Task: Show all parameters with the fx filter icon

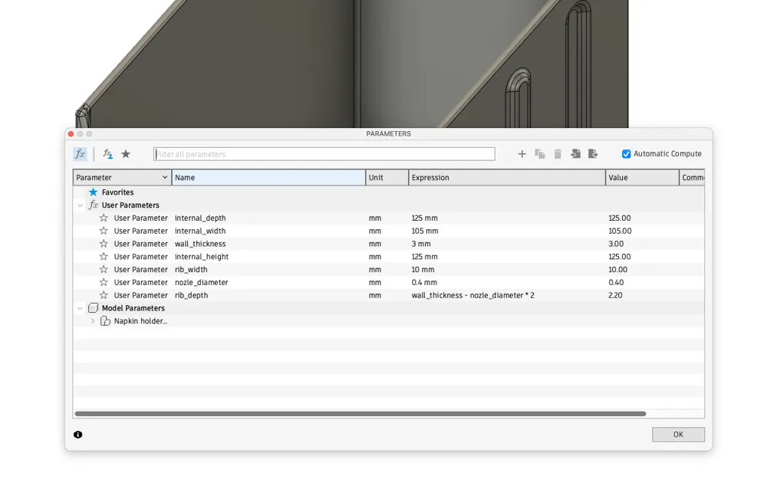Action: point(80,154)
